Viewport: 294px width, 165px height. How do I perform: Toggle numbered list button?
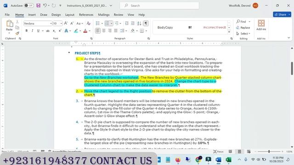tap(107, 23)
